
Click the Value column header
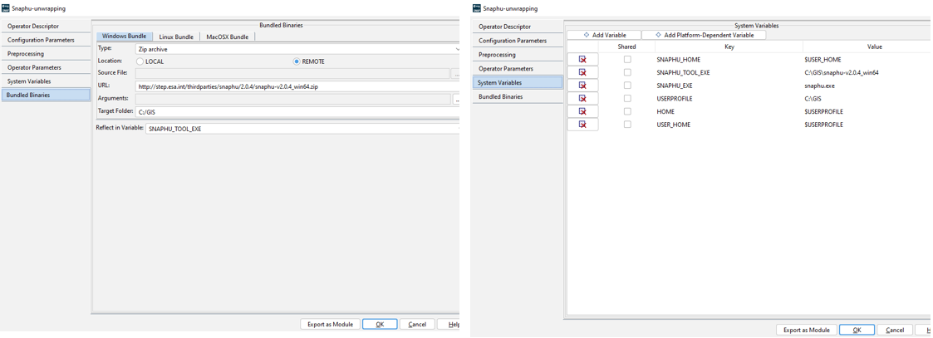pos(867,47)
